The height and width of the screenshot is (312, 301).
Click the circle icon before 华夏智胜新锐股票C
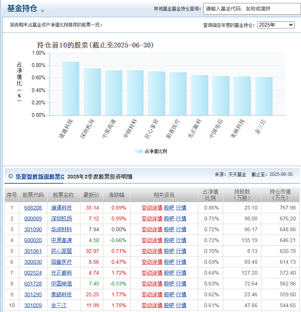click(x=10, y=176)
